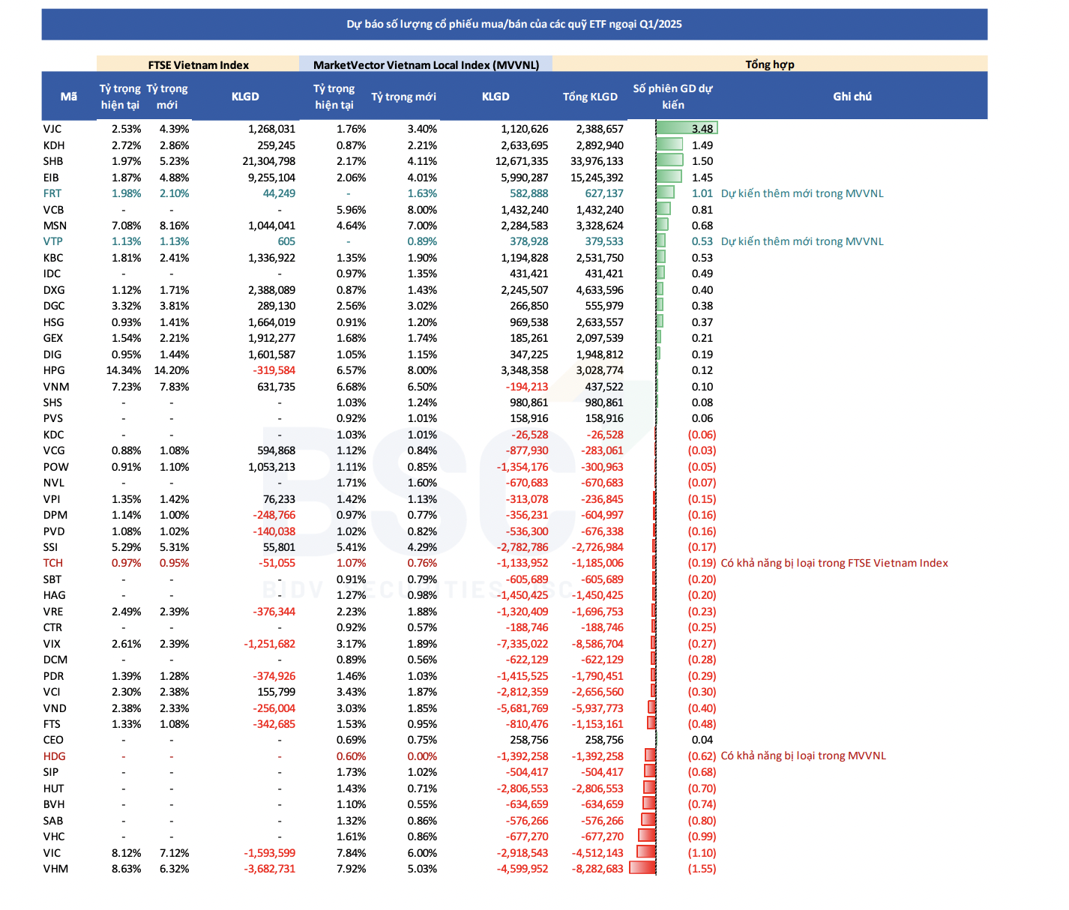Select the MSN stock code
The height and width of the screenshot is (910, 1069).
pyautogui.click(x=55, y=226)
